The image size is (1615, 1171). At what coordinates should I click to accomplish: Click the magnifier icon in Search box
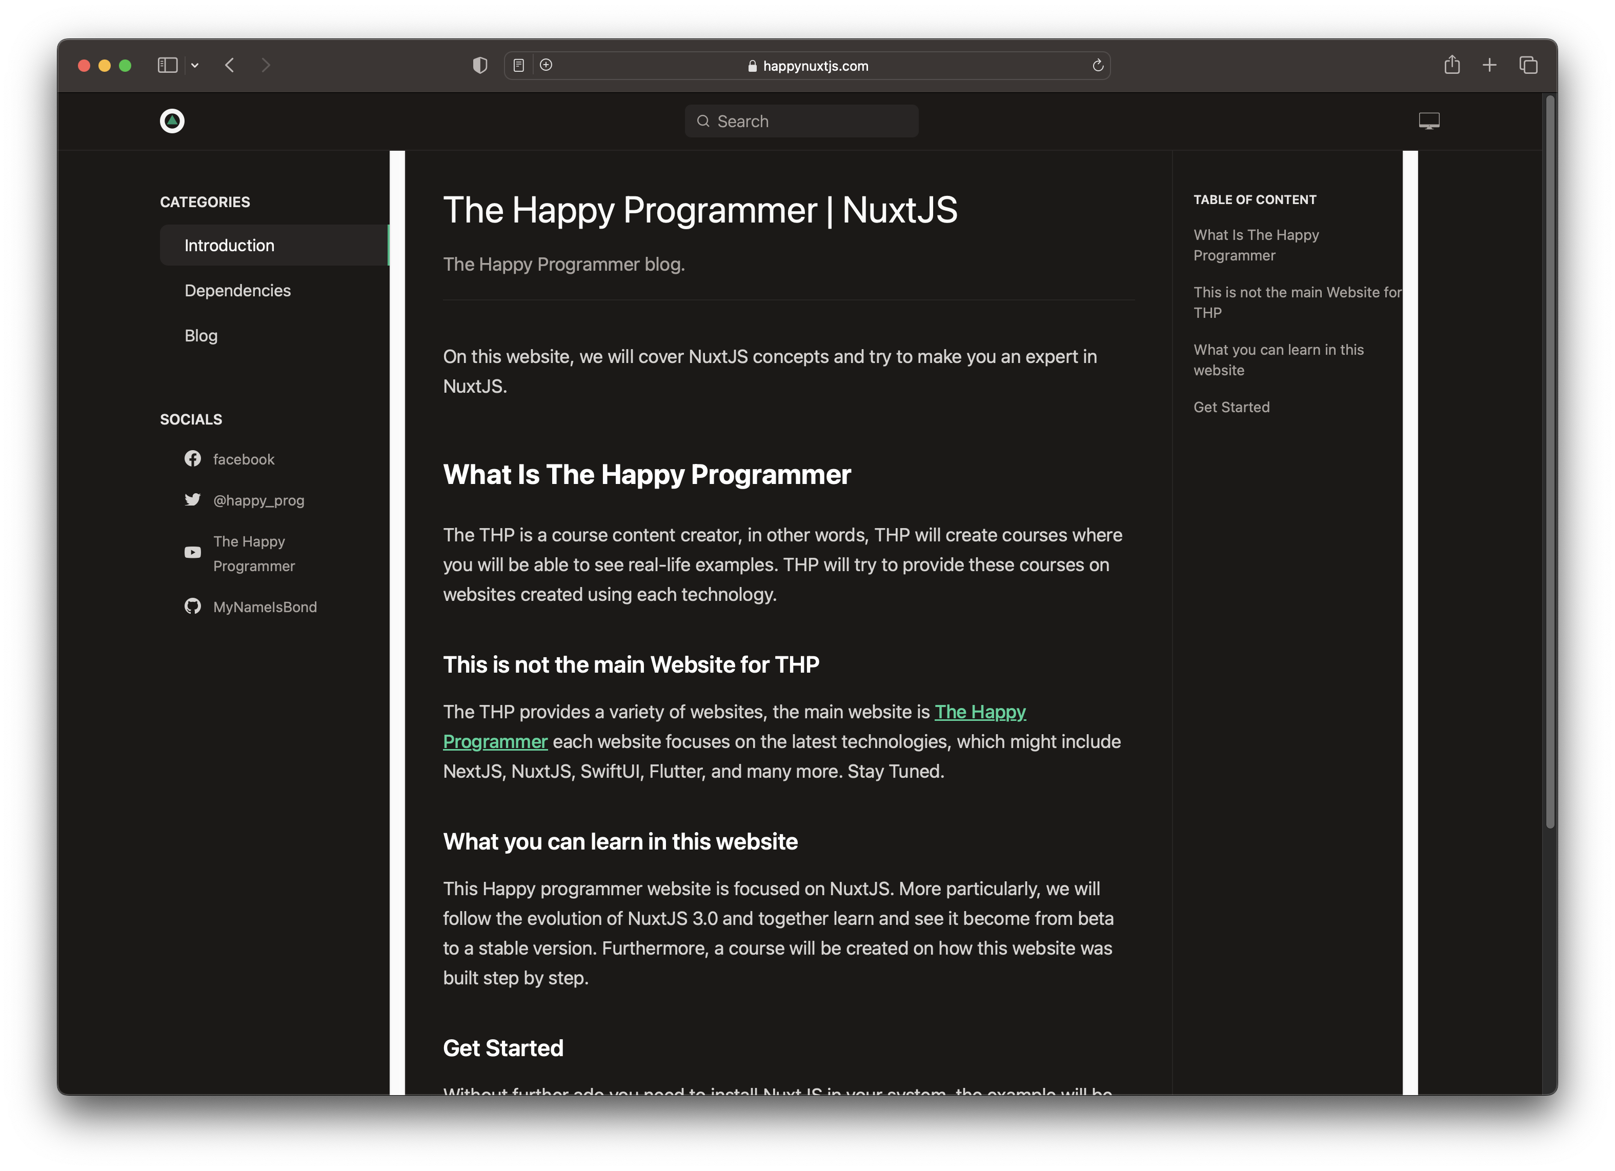coord(703,121)
